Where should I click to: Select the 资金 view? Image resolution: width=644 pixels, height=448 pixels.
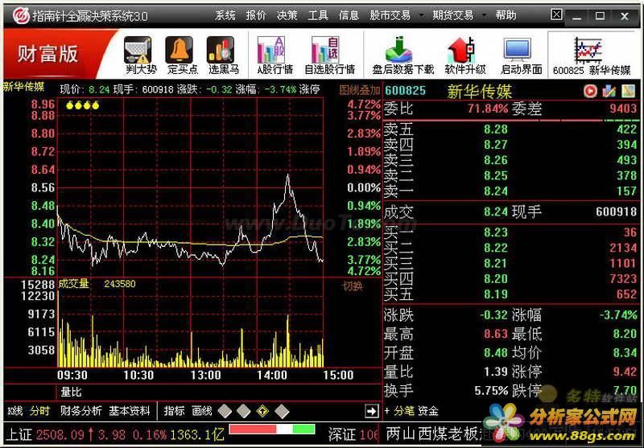pos(428,411)
